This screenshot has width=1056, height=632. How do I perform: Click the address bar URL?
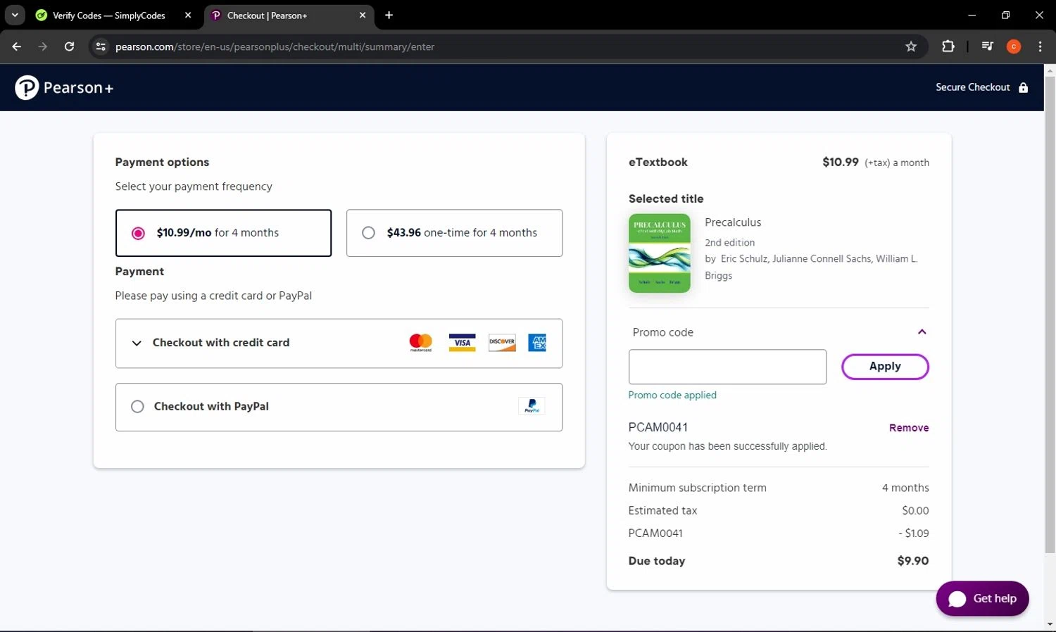275,46
